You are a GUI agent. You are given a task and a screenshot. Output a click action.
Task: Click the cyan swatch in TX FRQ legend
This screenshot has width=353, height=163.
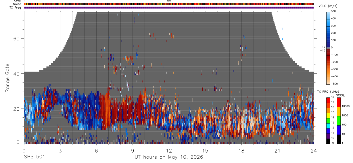pos(328,126)
